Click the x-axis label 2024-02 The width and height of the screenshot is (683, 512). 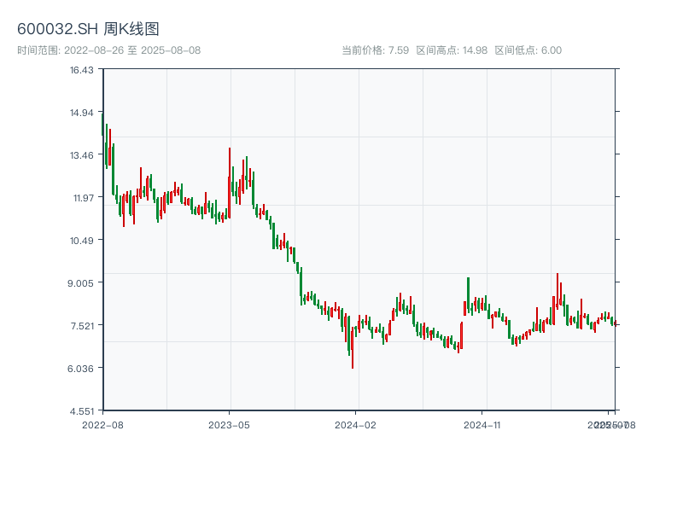[355, 425]
